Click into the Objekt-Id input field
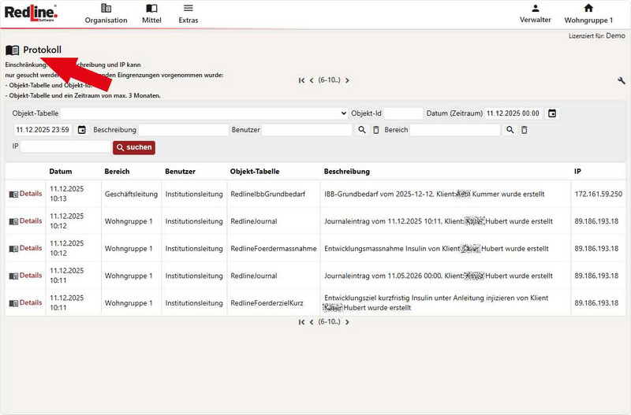 pyautogui.click(x=403, y=113)
